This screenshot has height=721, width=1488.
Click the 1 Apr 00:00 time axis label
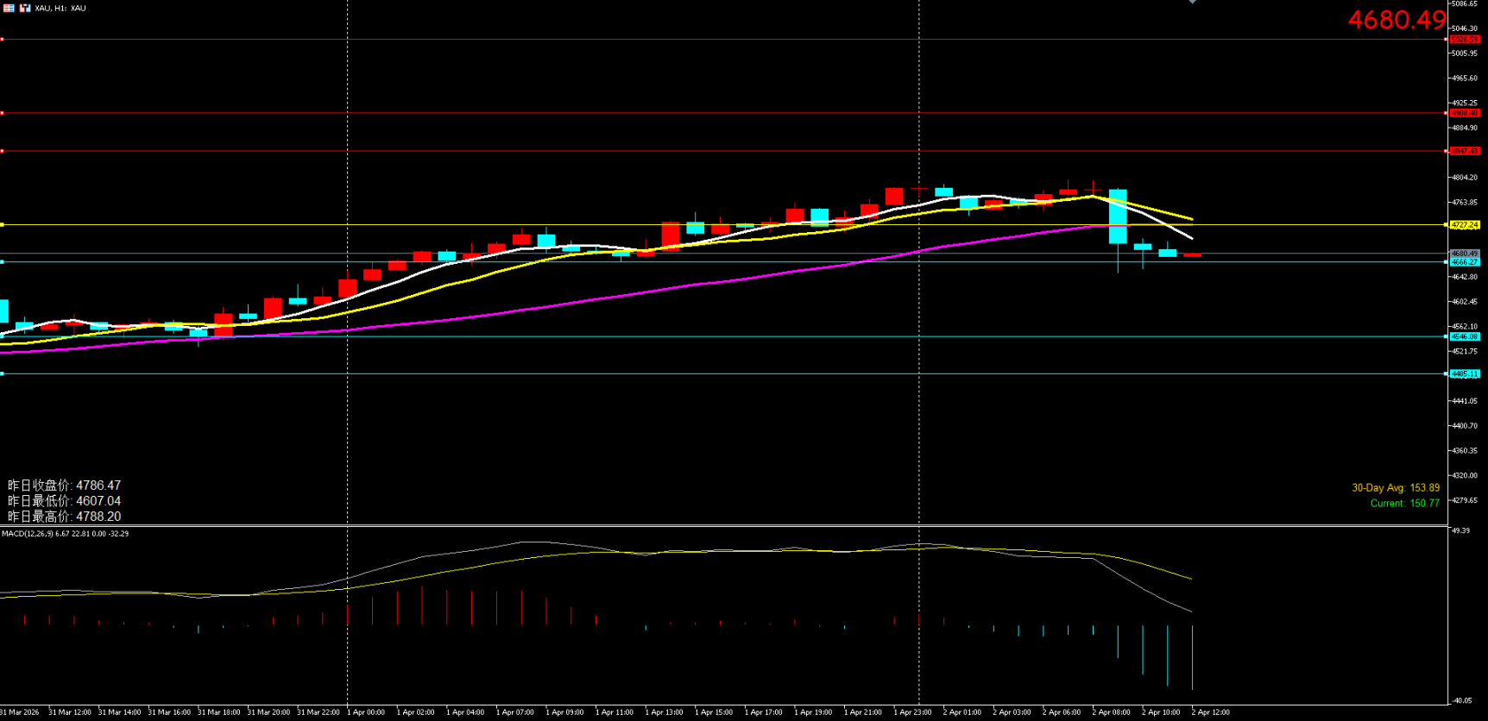tap(366, 712)
